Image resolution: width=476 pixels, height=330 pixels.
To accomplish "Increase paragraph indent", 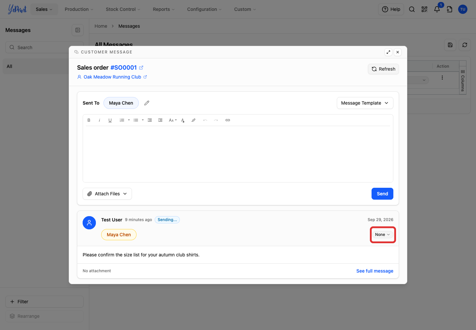I will 160,120.
